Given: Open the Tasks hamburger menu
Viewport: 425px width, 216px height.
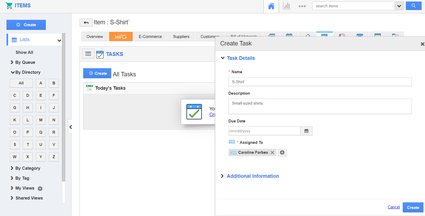Looking at the screenshot, I should pyautogui.click(x=88, y=54).
